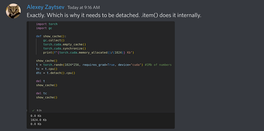
Task: Click the message text about .item()
Action: pos(114,15)
